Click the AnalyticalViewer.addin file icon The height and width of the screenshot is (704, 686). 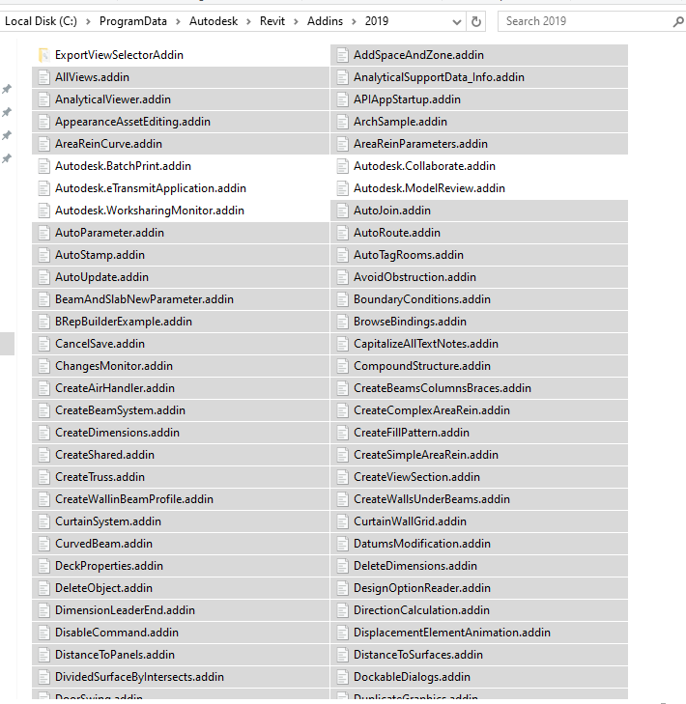(43, 99)
